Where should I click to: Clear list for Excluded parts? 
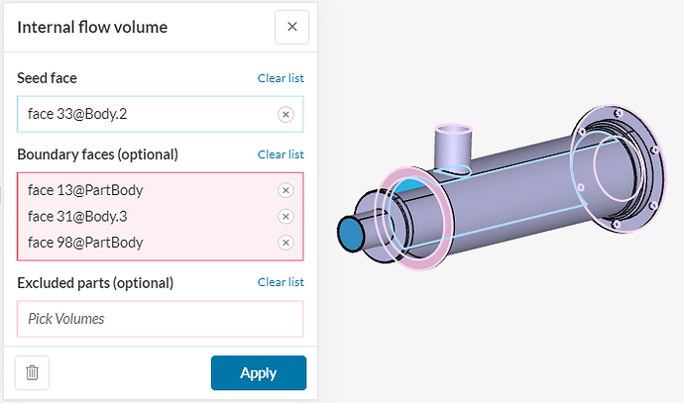click(281, 282)
